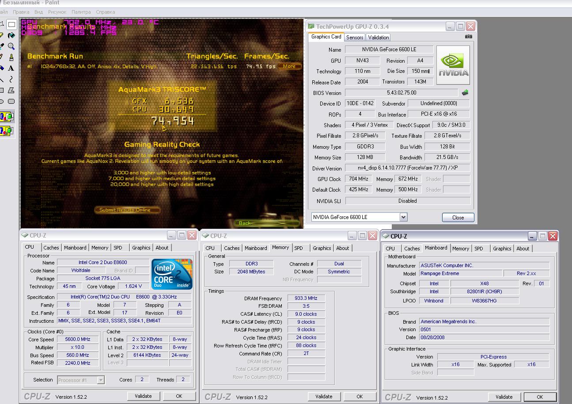572x404 pixels.
Task: Click GPU Clock value 704 MHz
Action: coord(358,179)
